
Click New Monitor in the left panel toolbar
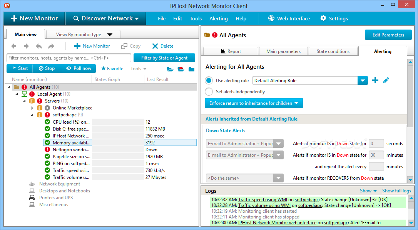[x=92, y=46]
